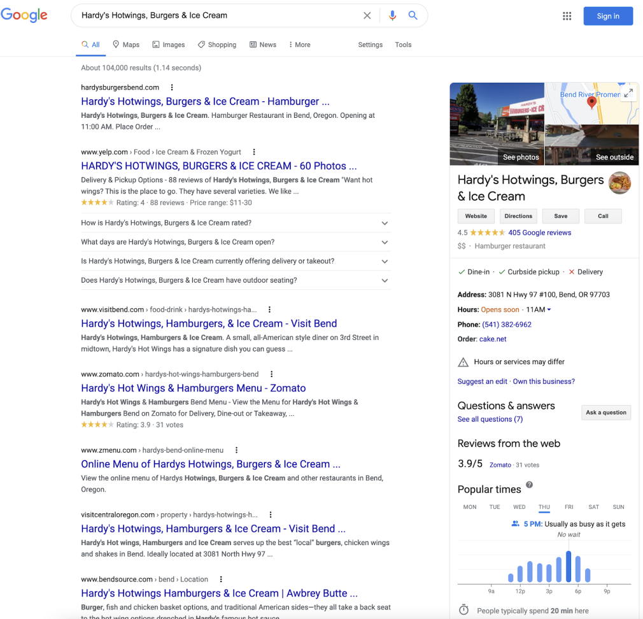
Task: Open the Aubrey Butte bendsource result title
Action: pos(219,594)
